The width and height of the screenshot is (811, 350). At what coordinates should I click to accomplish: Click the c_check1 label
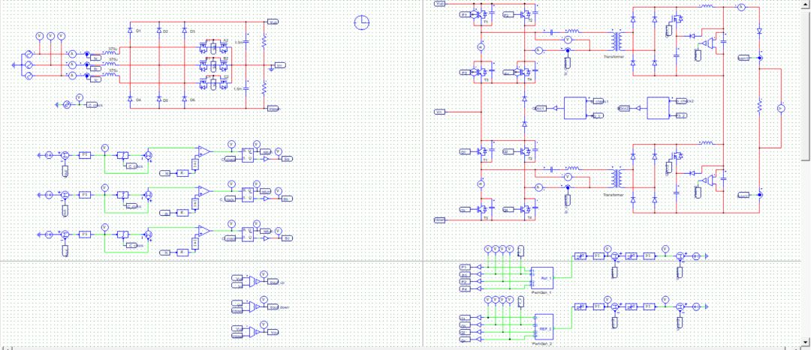click(x=600, y=101)
